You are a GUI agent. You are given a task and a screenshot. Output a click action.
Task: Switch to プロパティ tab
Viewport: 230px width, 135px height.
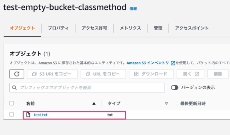[x=58, y=28]
